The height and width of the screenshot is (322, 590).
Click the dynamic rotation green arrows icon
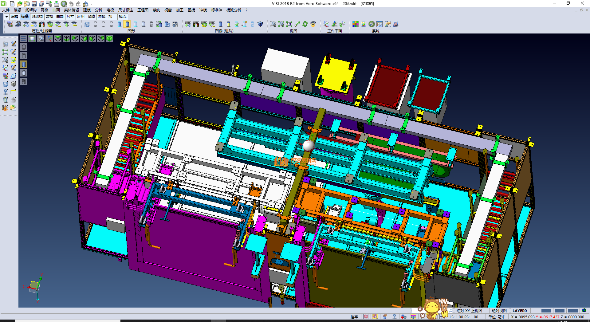(305, 24)
